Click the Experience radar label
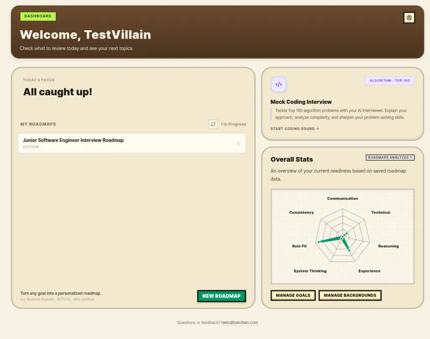 (x=369, y=271)
